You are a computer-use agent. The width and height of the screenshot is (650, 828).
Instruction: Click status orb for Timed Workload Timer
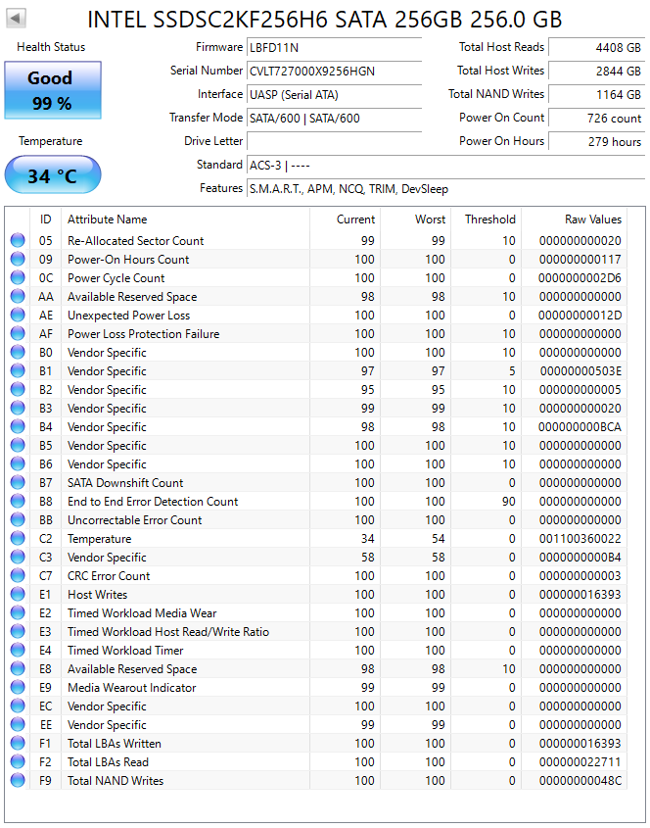click(18, 650)
